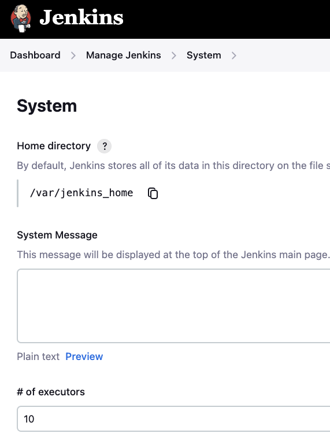Click the Jenkins butler mascot logo
The height and width of the screenshot is (448, 330).
[x=21, y=19]
